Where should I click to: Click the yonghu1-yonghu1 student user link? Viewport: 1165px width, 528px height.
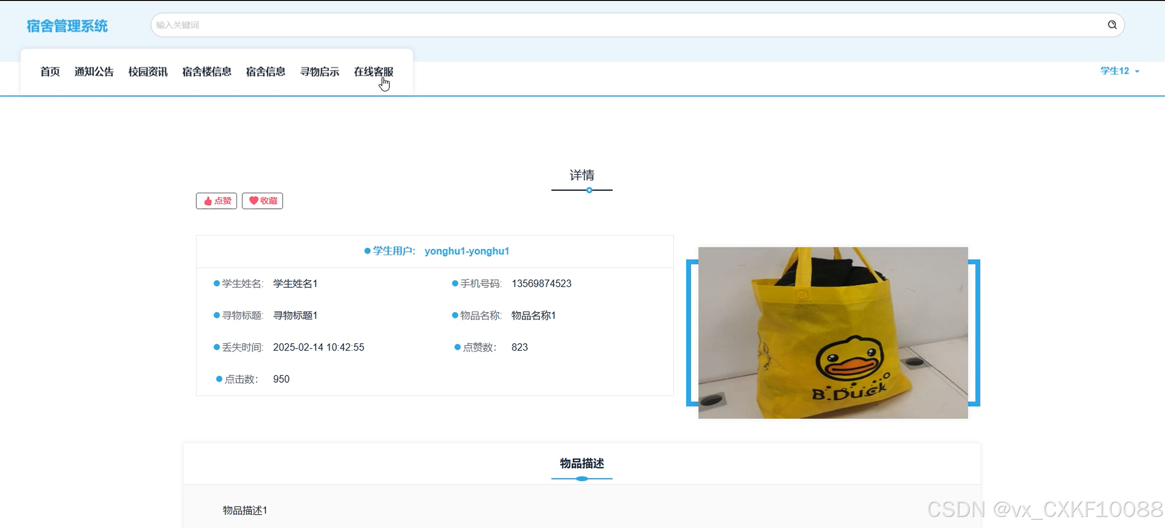[466, 251]
